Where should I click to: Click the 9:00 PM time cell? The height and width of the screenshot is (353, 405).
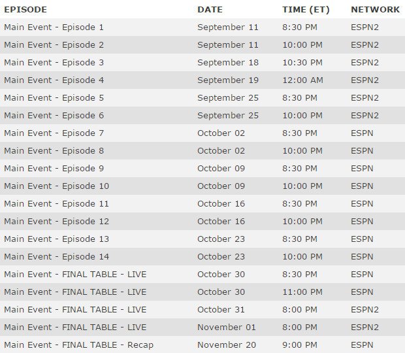point(300,345)
